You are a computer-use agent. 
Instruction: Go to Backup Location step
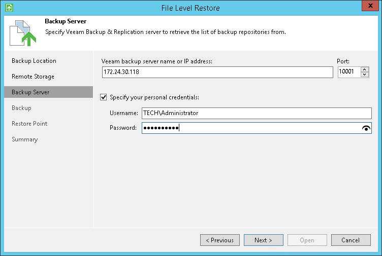pyautogui.click(x=34, y=61)
